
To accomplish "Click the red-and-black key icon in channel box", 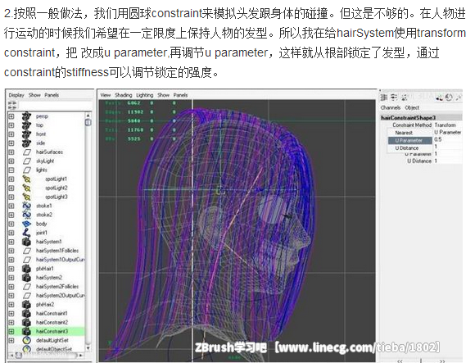I will 439,98.
